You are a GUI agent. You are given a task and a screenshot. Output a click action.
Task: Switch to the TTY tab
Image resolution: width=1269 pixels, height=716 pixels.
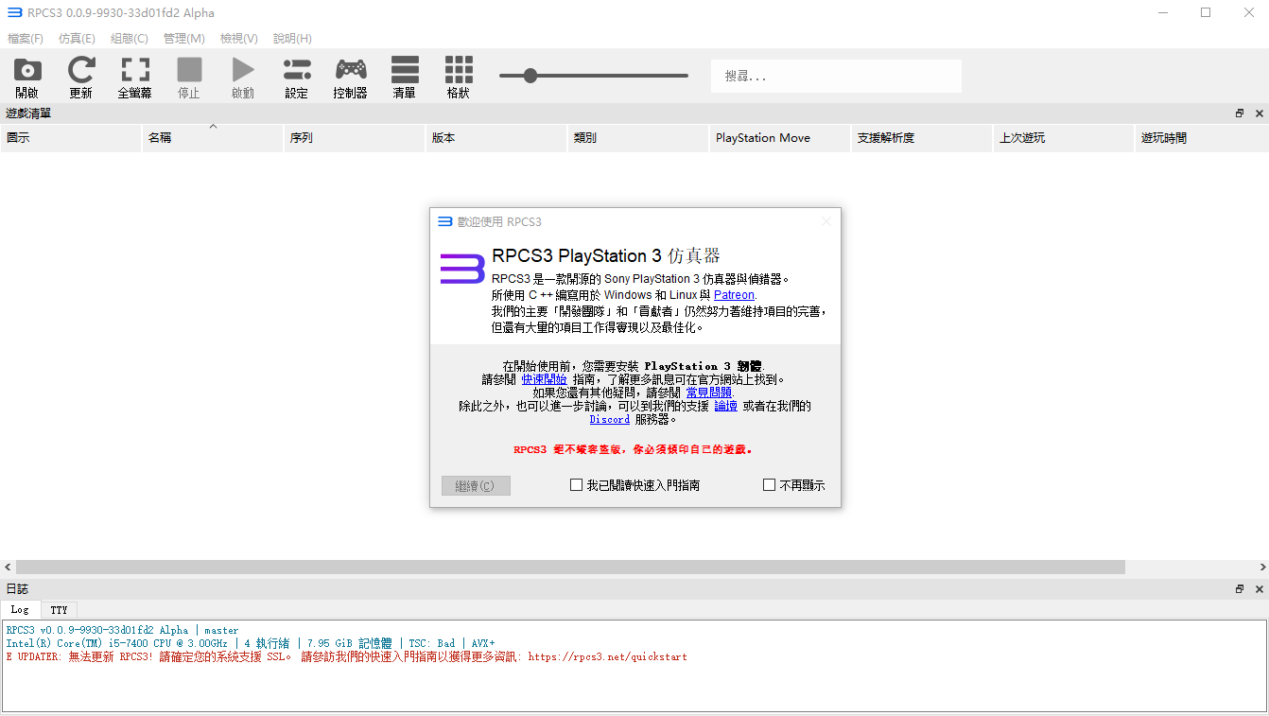click(x=59, y=610)
